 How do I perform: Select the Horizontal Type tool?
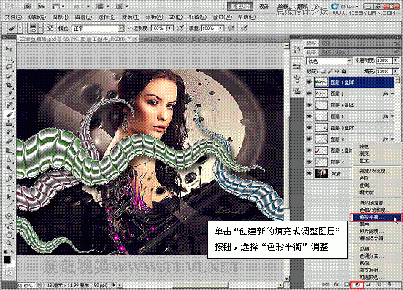pyautogui.click(x=9, y=188)
